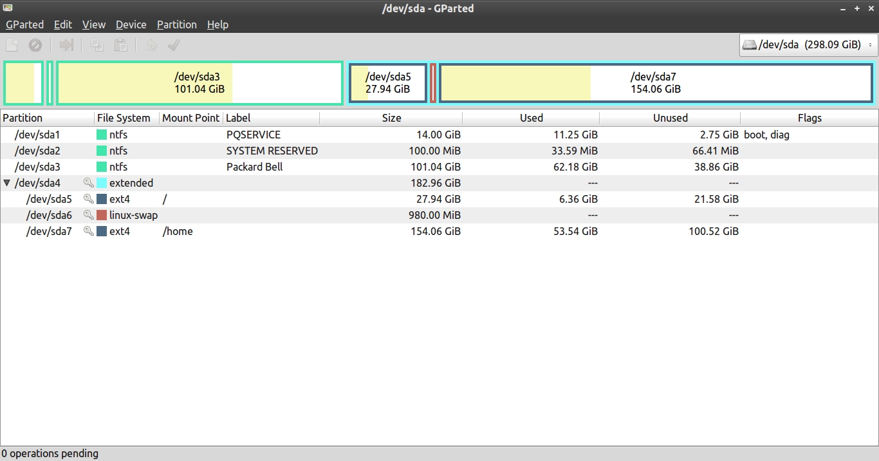
Task: Click the New partition toolbar icon
Action: click(12, 45)
